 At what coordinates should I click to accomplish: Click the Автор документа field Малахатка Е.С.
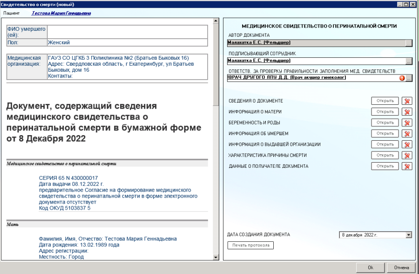pos(316,42)
